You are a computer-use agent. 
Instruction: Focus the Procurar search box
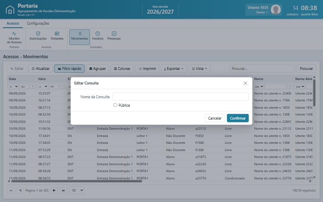pos(262,69)
